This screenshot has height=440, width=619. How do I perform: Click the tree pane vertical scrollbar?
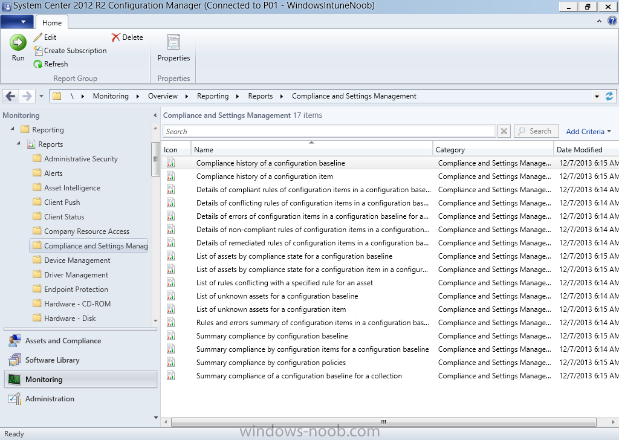[155, 159]
